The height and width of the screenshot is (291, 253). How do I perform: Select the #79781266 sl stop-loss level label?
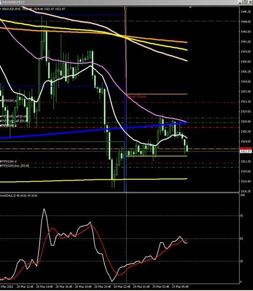8,162
